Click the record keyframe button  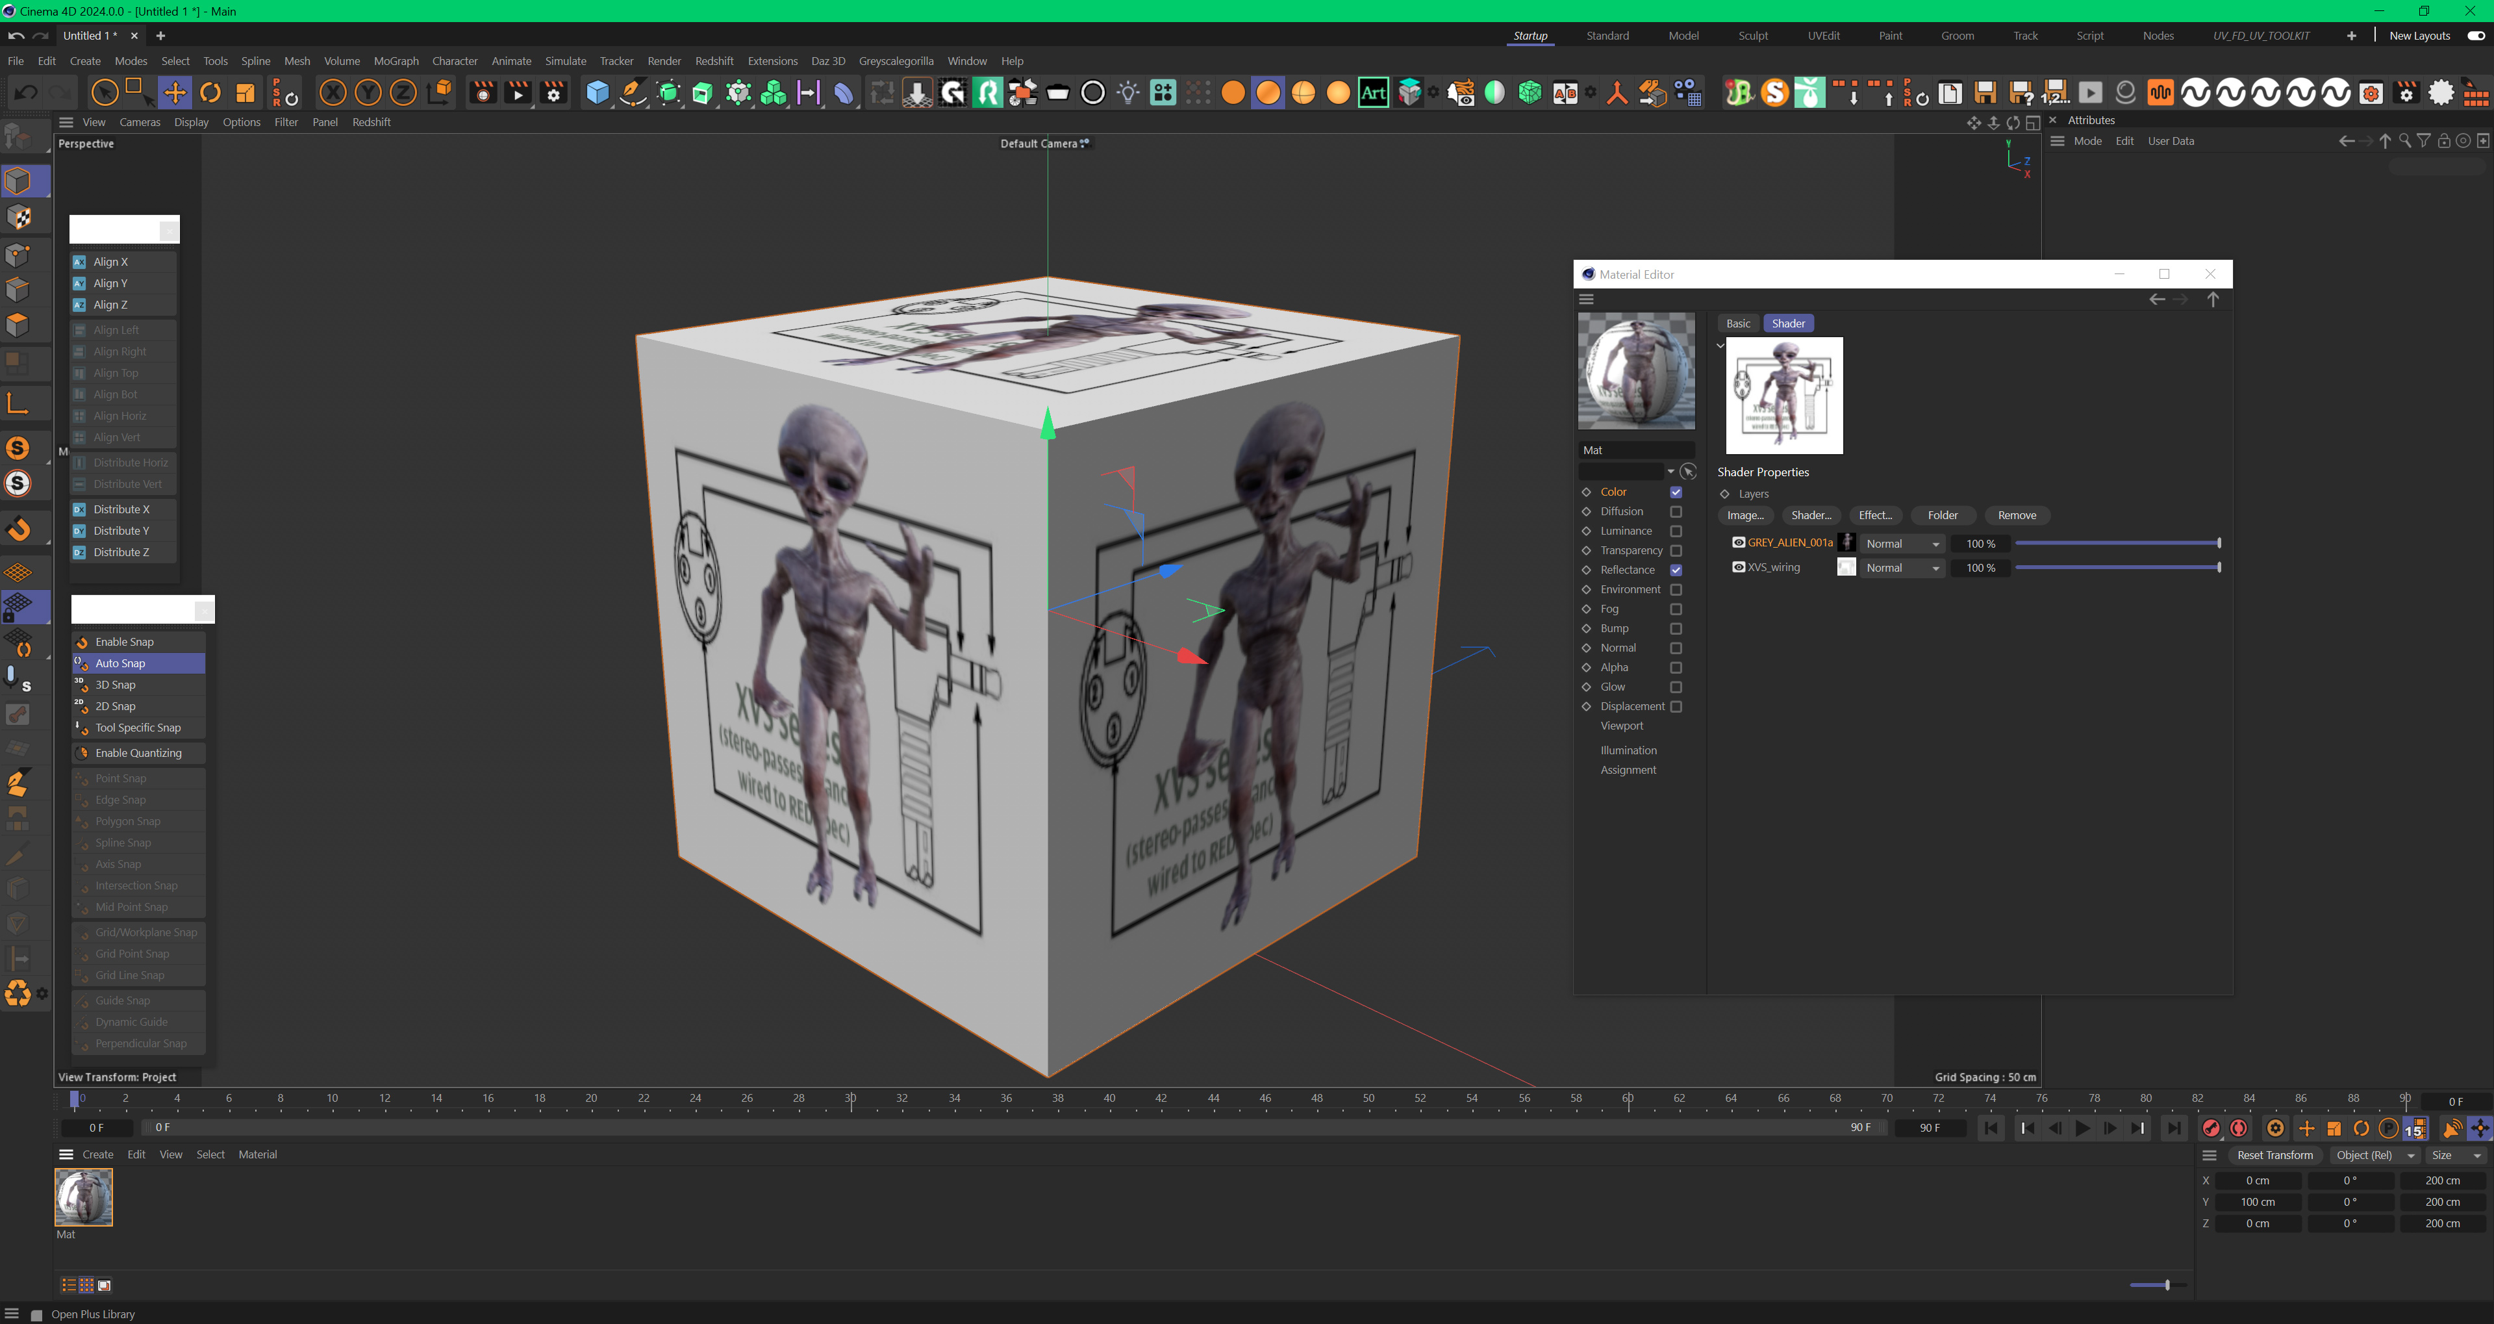coord(2211,1128)
